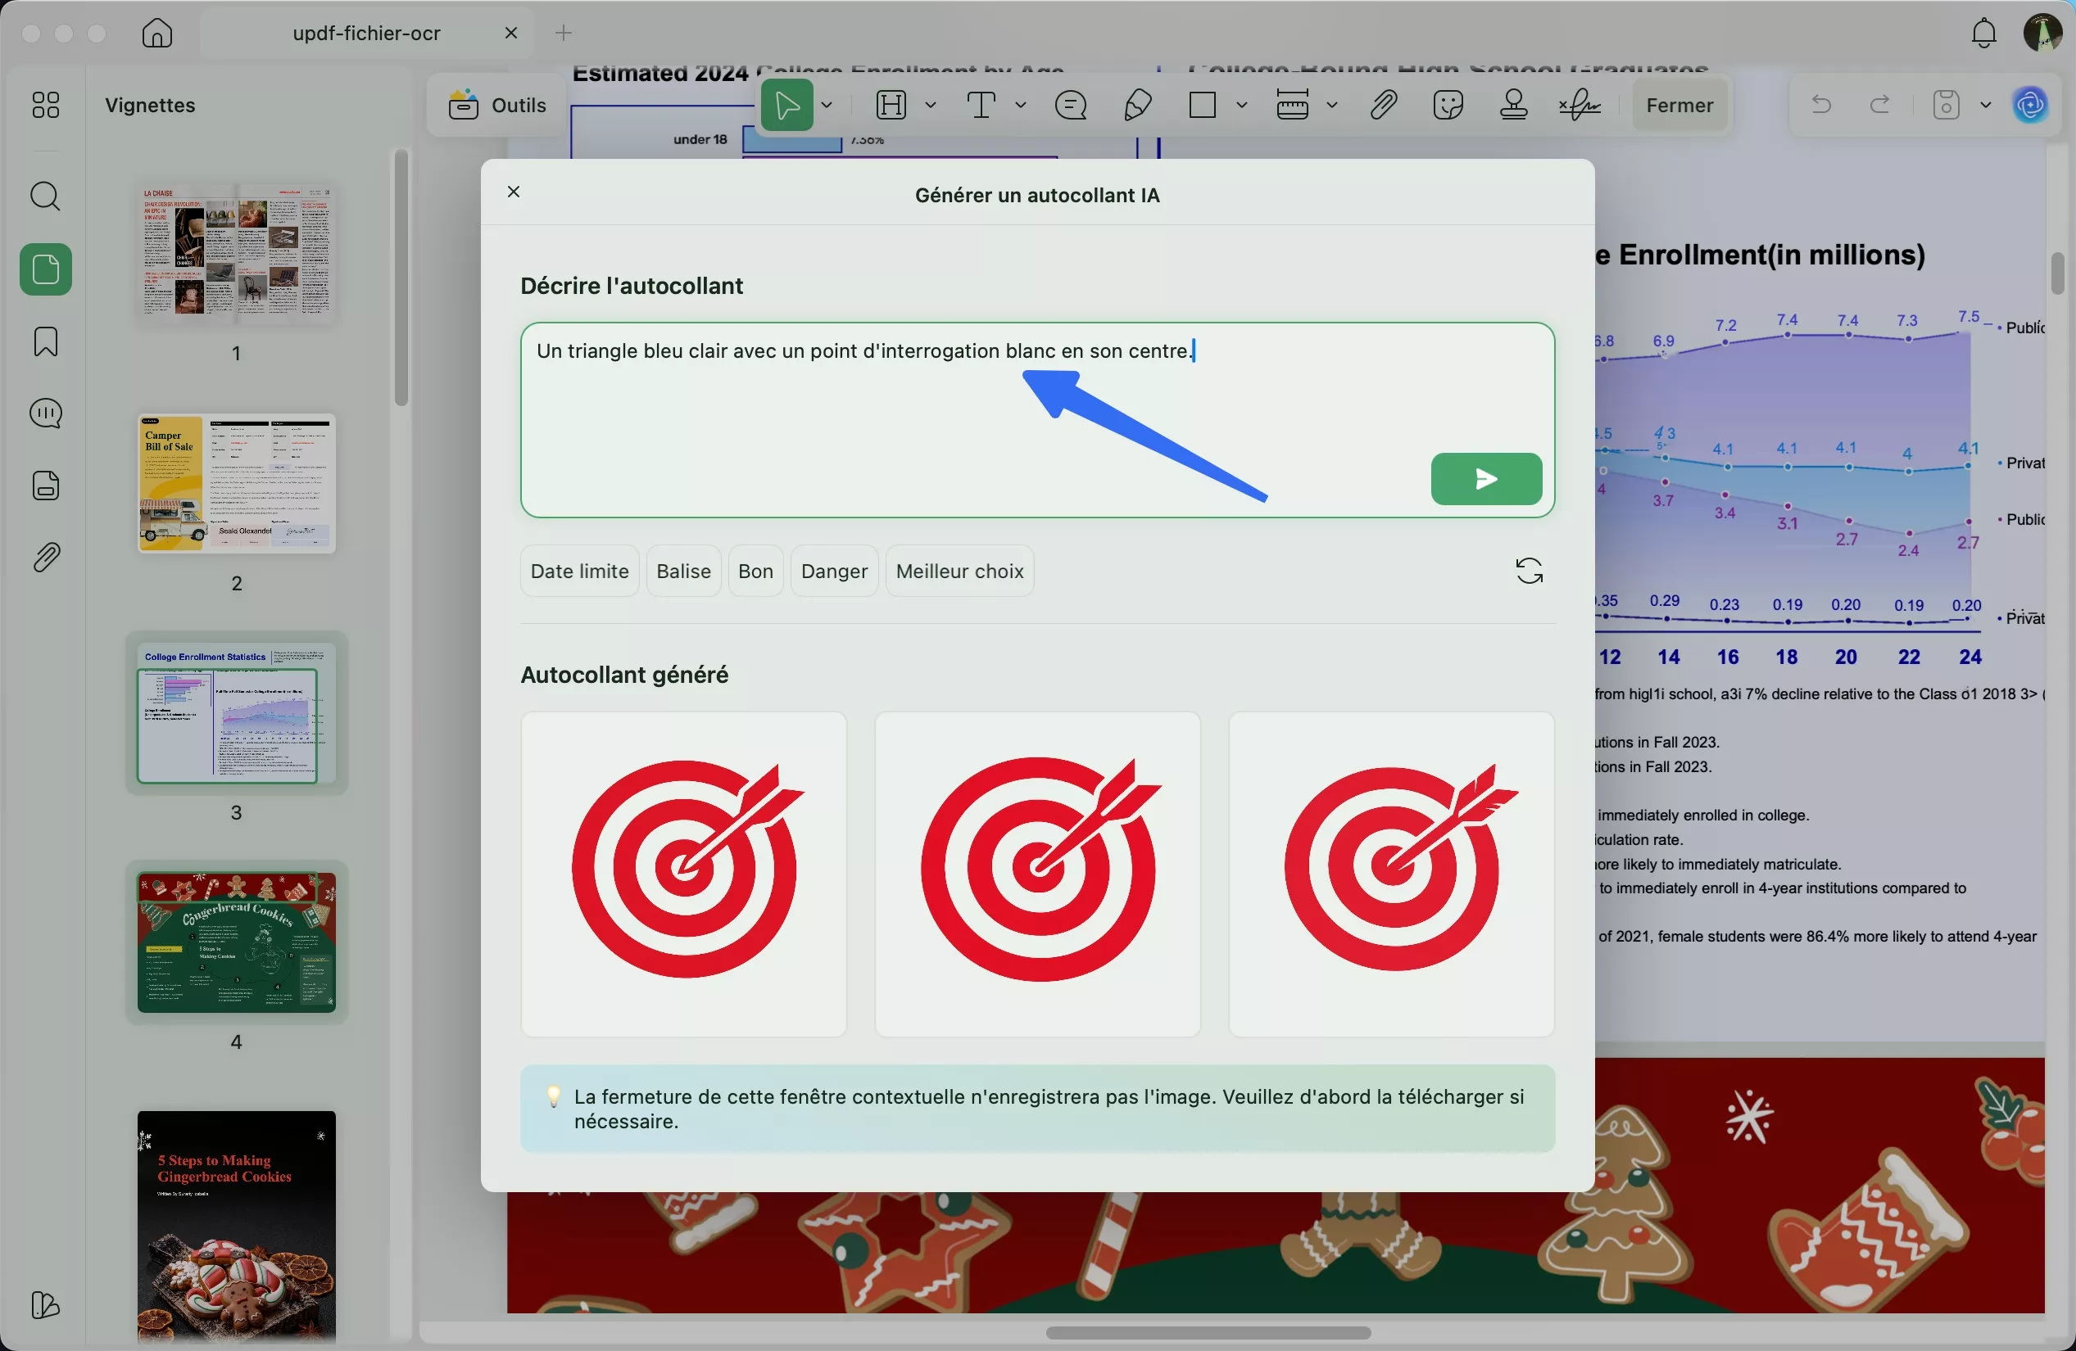
Task: Open notifications bell icon
Action: [1983, 33]
